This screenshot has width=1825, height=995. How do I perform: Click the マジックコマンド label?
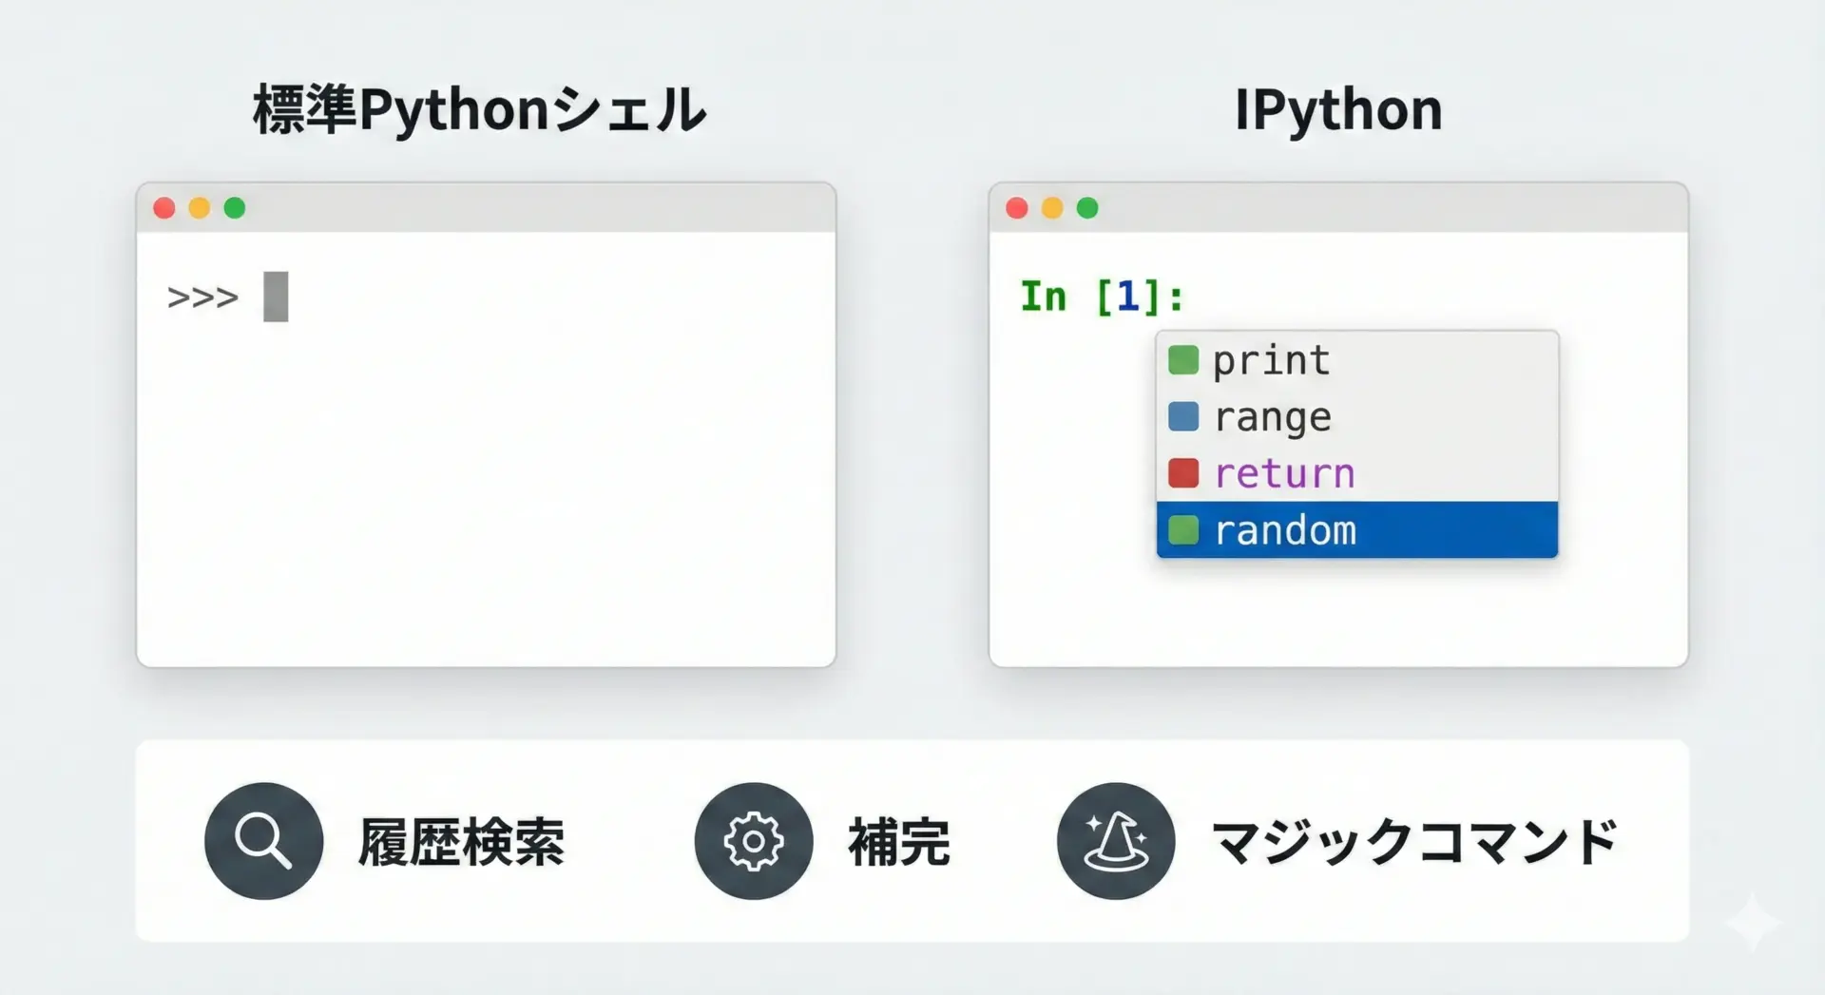point(1413,842)
